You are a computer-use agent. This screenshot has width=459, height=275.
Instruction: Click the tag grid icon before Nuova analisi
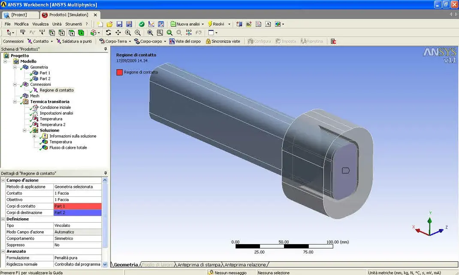(161, 24)
